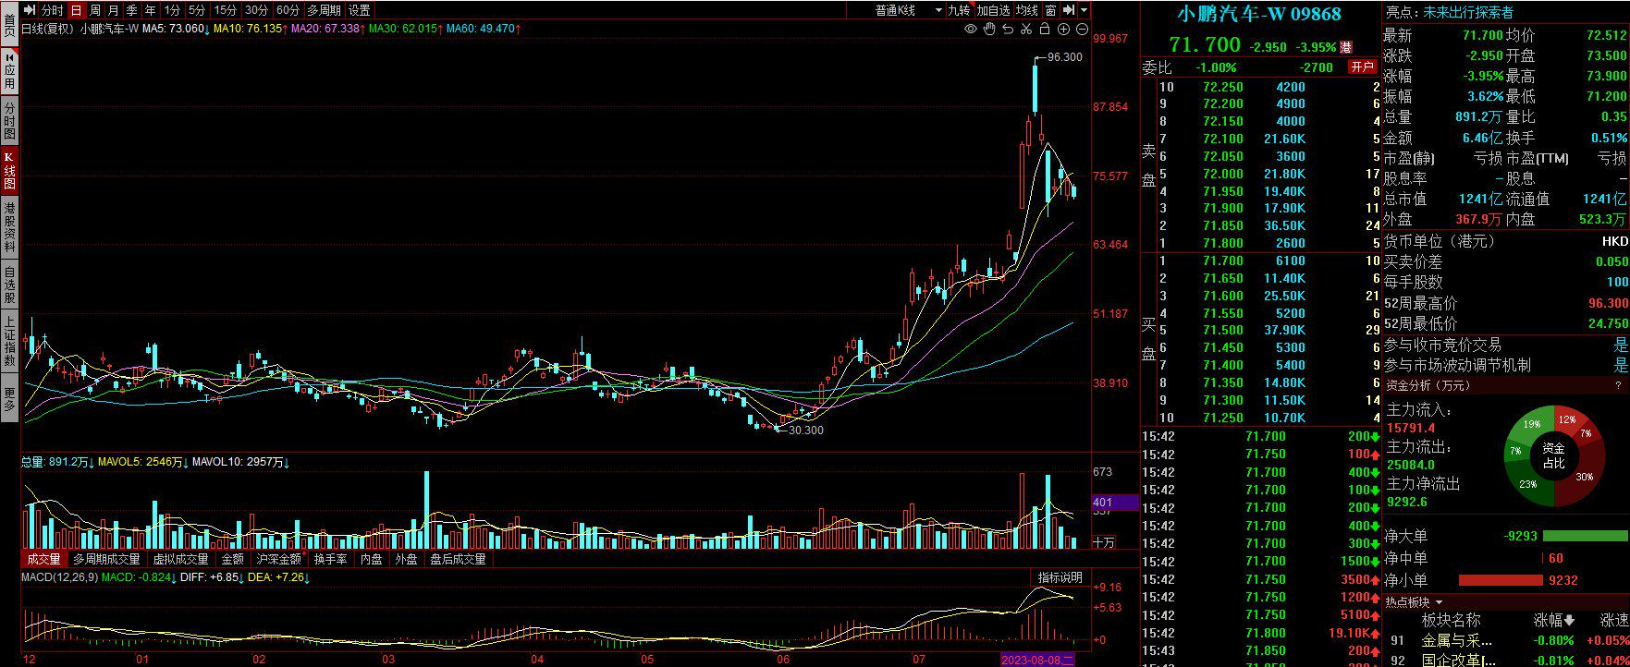Click the 开户 button
Viewport: 1630px width, 667px height.
(1362, 67)
